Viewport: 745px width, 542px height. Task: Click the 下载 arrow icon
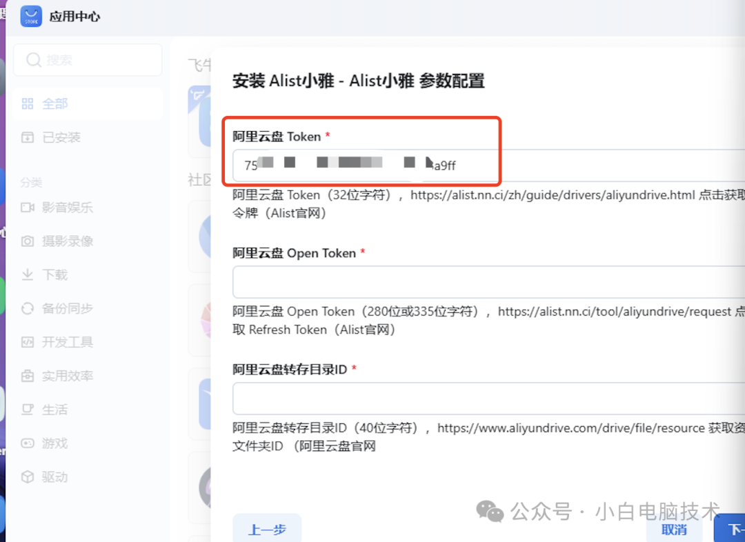pos(28,274)
